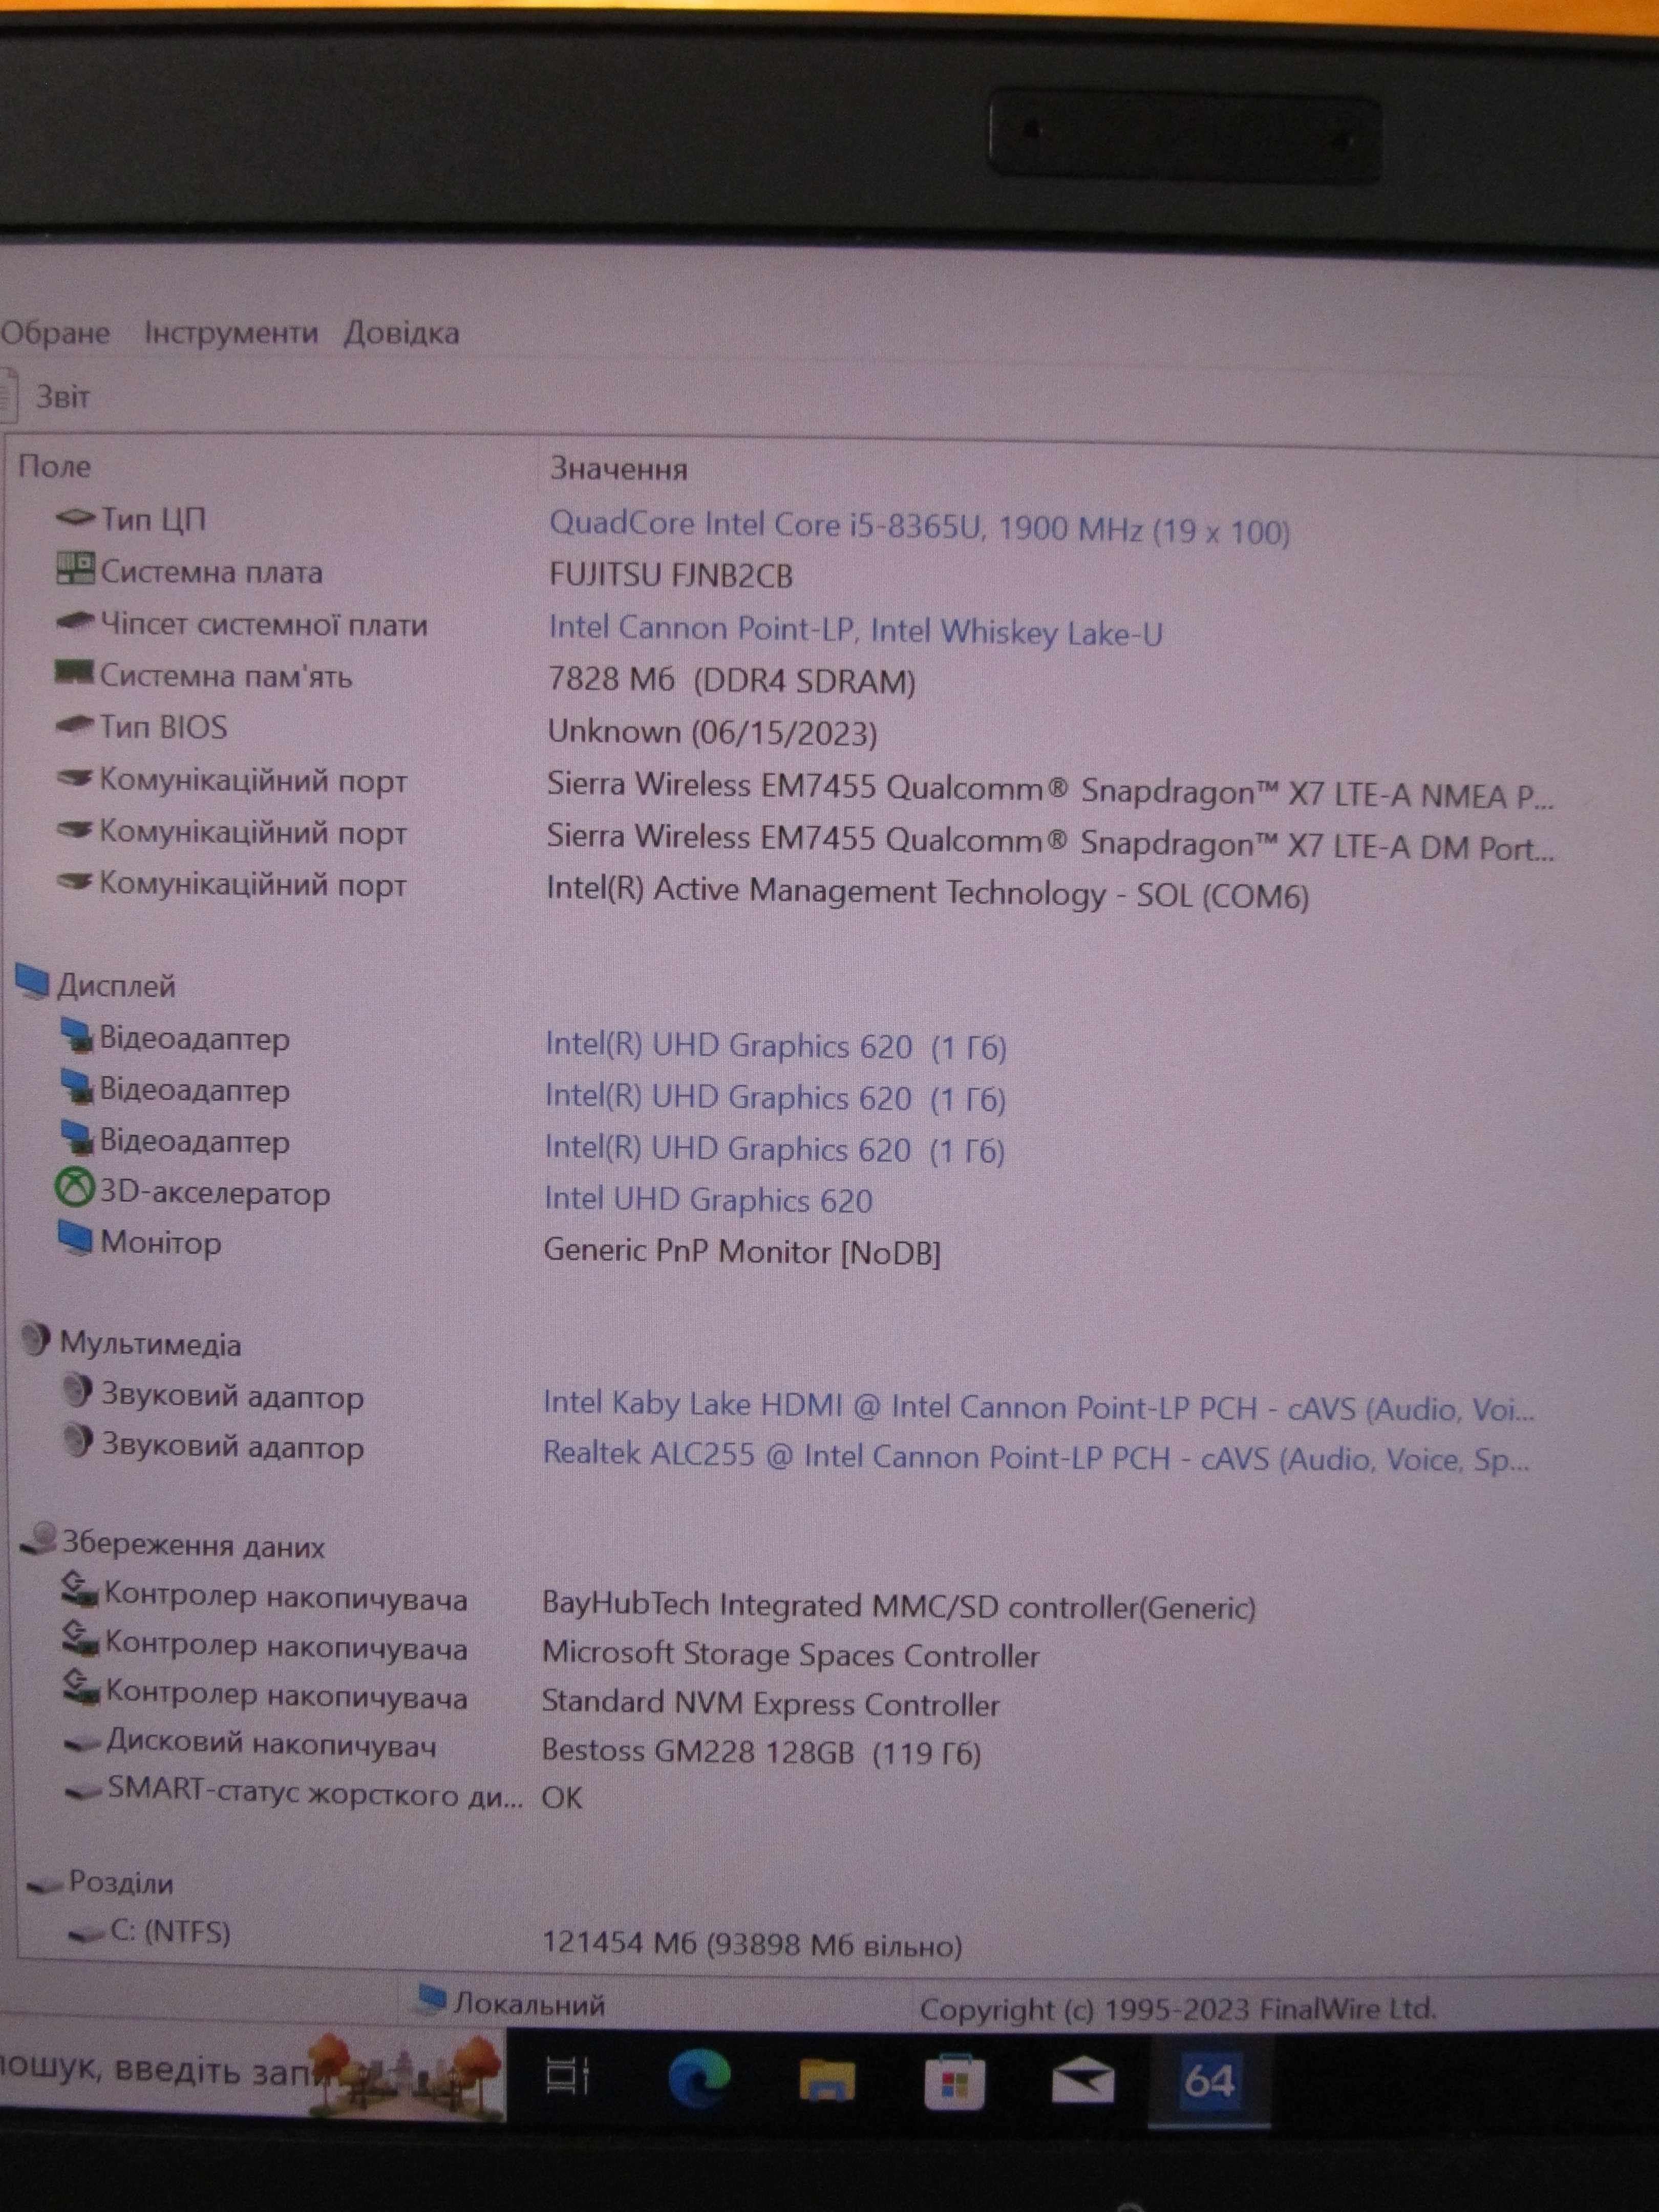Select Standard NVM Express Controller row
Screen dimensions: 1659x2212
click(x=770, y=1703)
